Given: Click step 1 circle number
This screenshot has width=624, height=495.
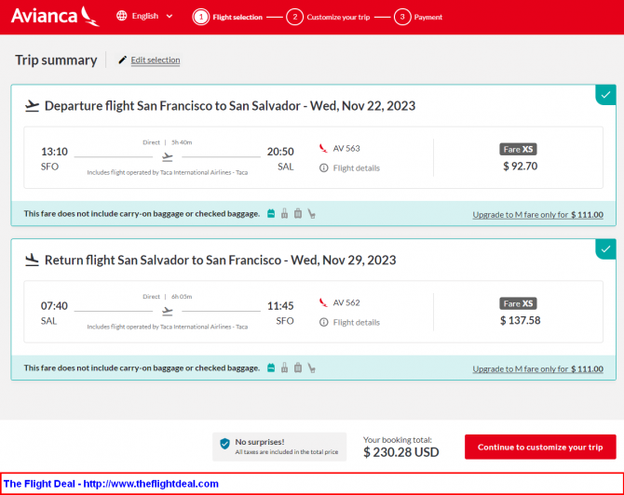Looking at the screenshot, I should [x=201, y=17].
